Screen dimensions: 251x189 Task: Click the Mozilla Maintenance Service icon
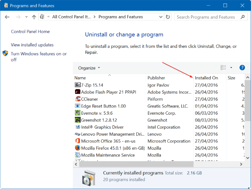(x=78, y=155)
